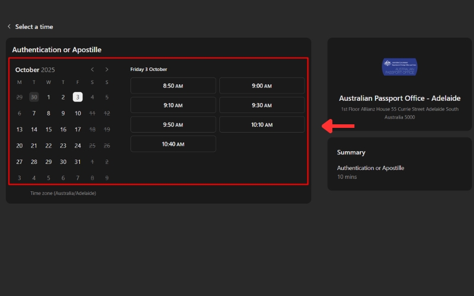Viewport: 474px width, 296px height.
Task: Click the Australian Passport Office logo
Action: [399, 67]
